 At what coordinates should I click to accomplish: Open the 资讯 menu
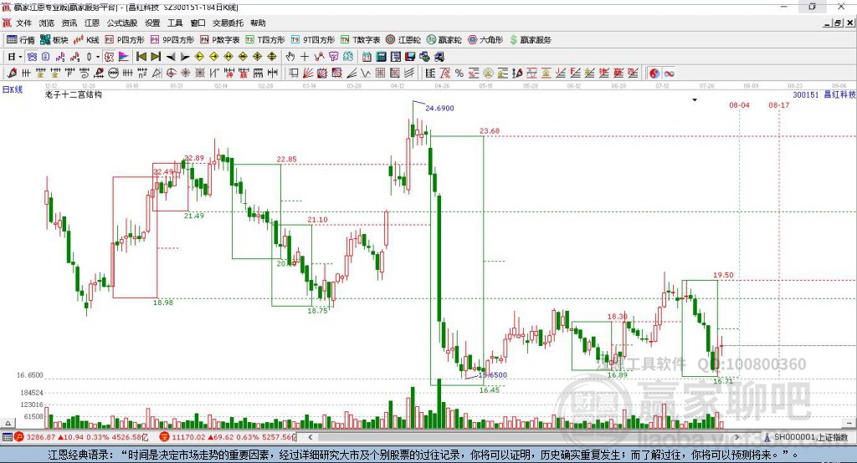tap(69, 23)
